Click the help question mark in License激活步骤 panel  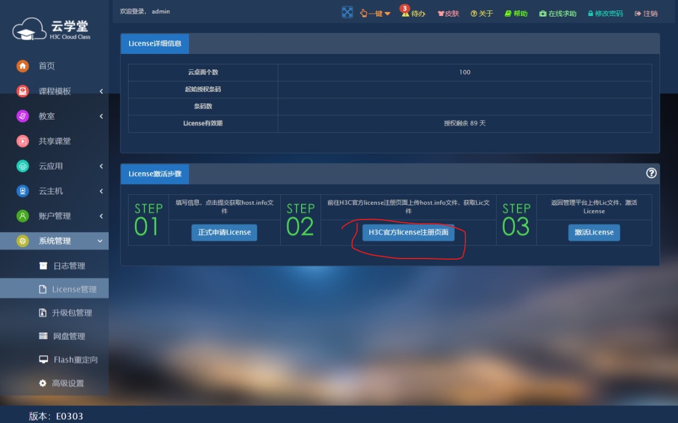pyautogui.click(x=652, y=173)
